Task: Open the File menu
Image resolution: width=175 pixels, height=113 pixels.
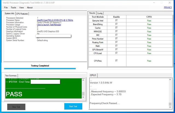Action: click(x=6, y=8)
